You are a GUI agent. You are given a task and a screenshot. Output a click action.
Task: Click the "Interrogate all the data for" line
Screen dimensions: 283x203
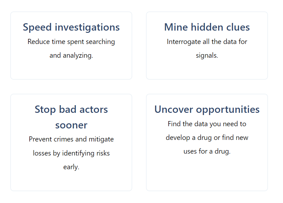click(x=207, y=42)
